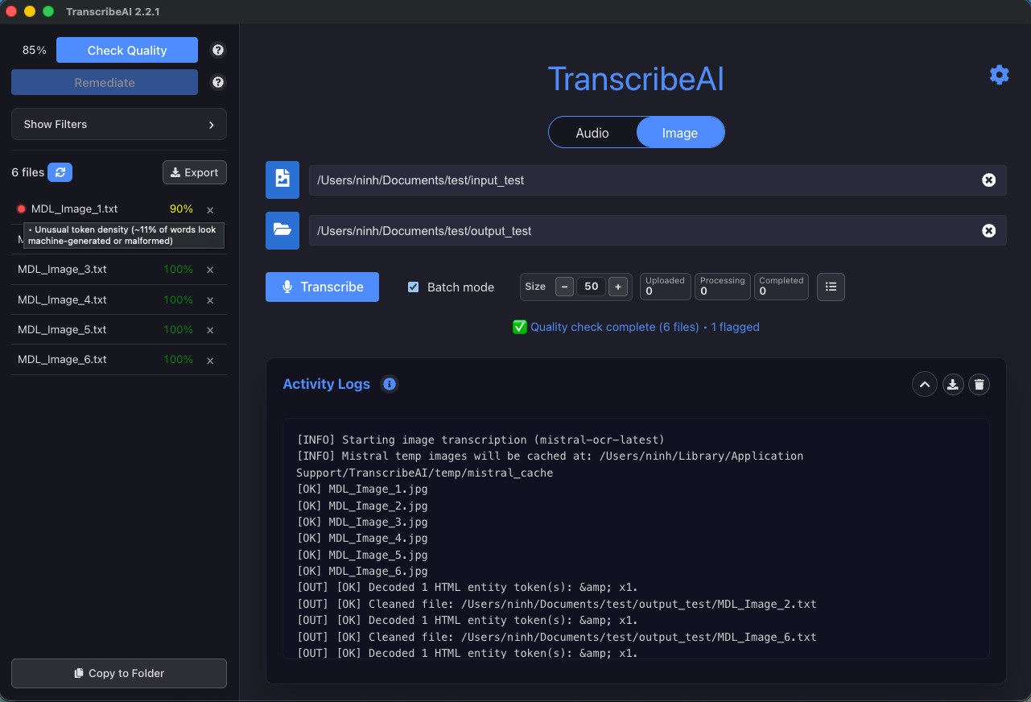Click the Processing counter box

(x=723, y=287)
